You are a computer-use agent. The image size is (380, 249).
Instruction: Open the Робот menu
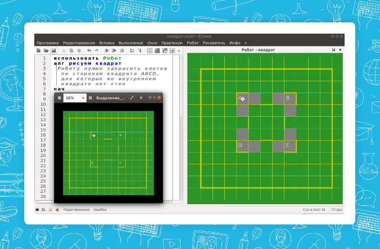point(193,43)
